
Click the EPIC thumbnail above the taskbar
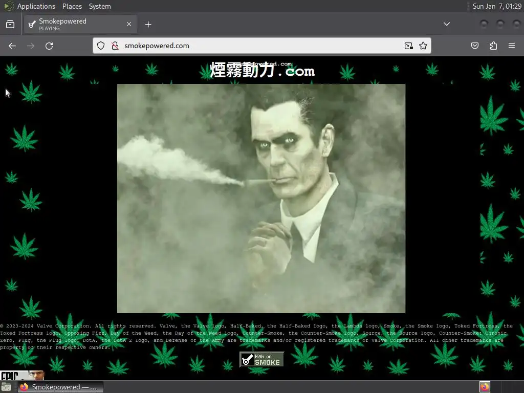[x=22, y=376]
